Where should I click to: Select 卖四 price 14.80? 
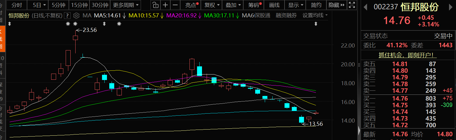click(400, 71)
